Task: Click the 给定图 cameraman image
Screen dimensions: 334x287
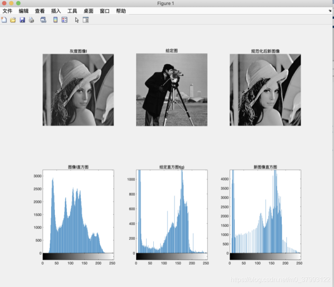Action: tap(172, 89)
